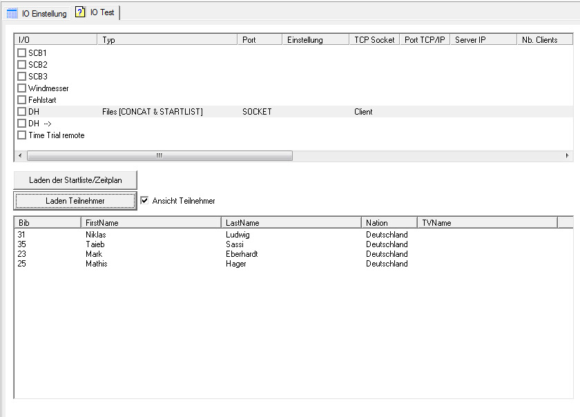This screenshot has width=580, height=417.
Task: Enable the Time Trial remote checkbox
Action: pos(22,135)
